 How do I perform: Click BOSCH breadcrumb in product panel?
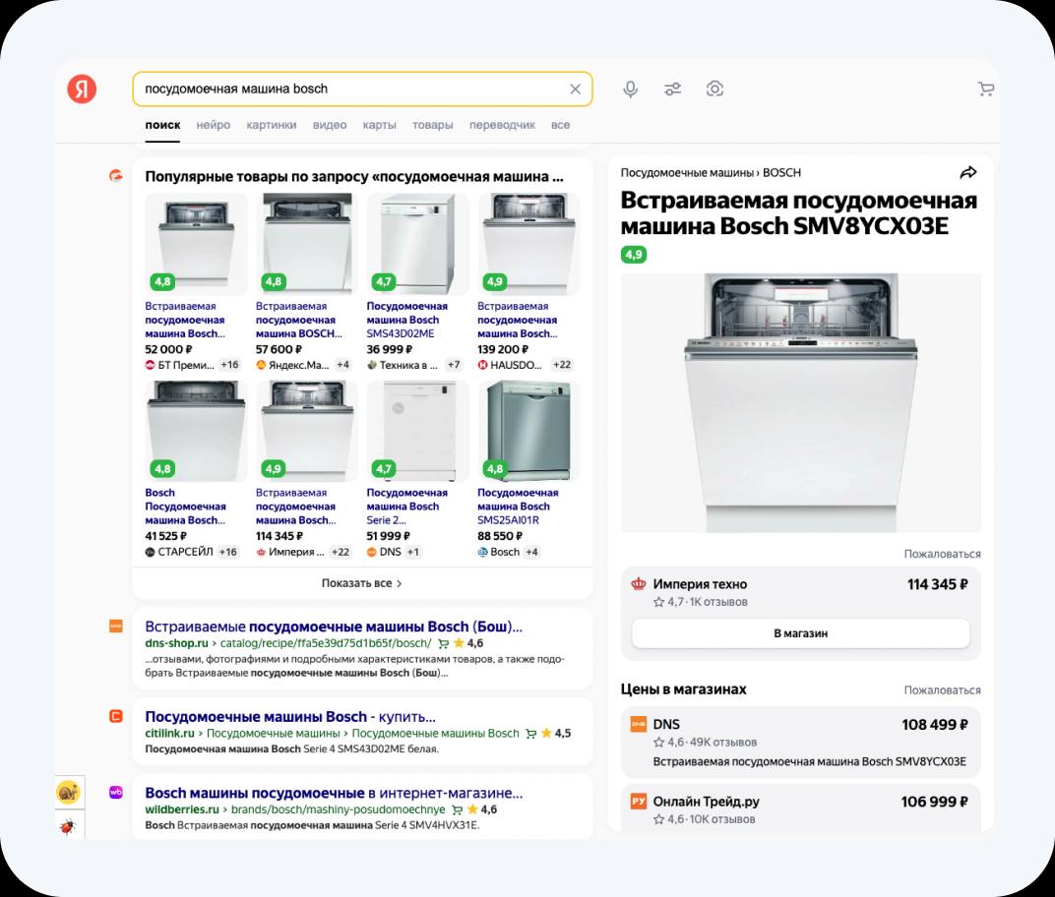pyautogui.click(x=781, y=173)
